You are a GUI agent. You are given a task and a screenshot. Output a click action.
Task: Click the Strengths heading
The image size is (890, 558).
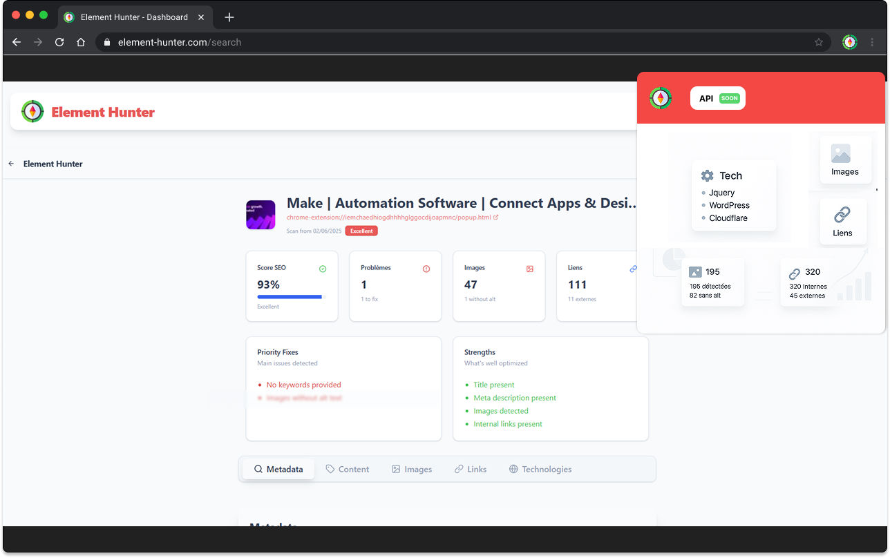[x=480, y=352]
